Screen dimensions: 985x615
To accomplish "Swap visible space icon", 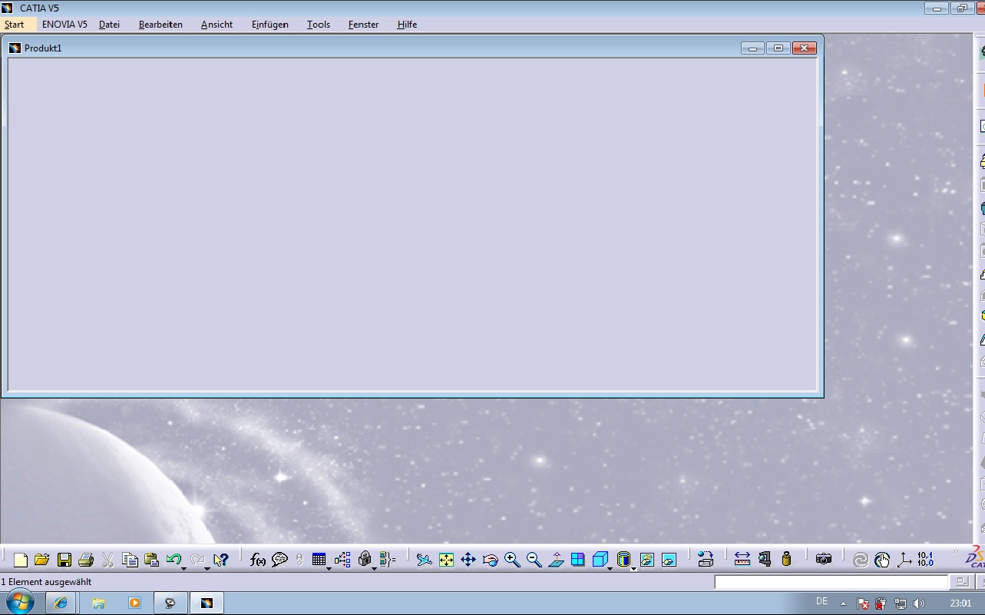I will (x=669, y=560).
